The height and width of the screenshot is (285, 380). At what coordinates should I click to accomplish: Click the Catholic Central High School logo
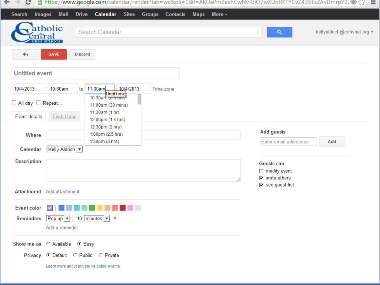coord(37,33)
